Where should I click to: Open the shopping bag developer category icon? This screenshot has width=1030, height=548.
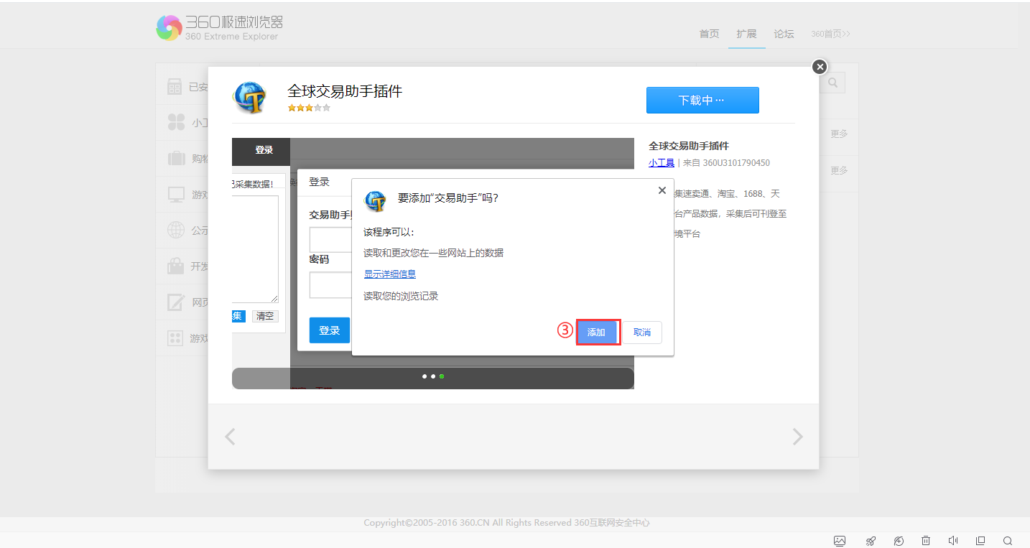pyautogui.click(x=175, y=266)
